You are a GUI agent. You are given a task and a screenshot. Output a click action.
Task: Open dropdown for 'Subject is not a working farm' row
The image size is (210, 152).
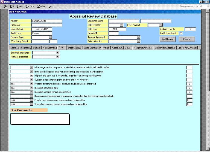point(31,80)
